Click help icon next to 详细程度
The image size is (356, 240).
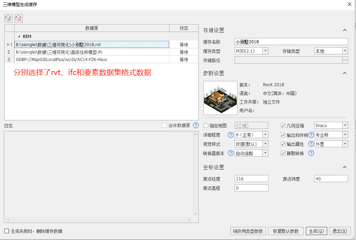tap(230, 135)
